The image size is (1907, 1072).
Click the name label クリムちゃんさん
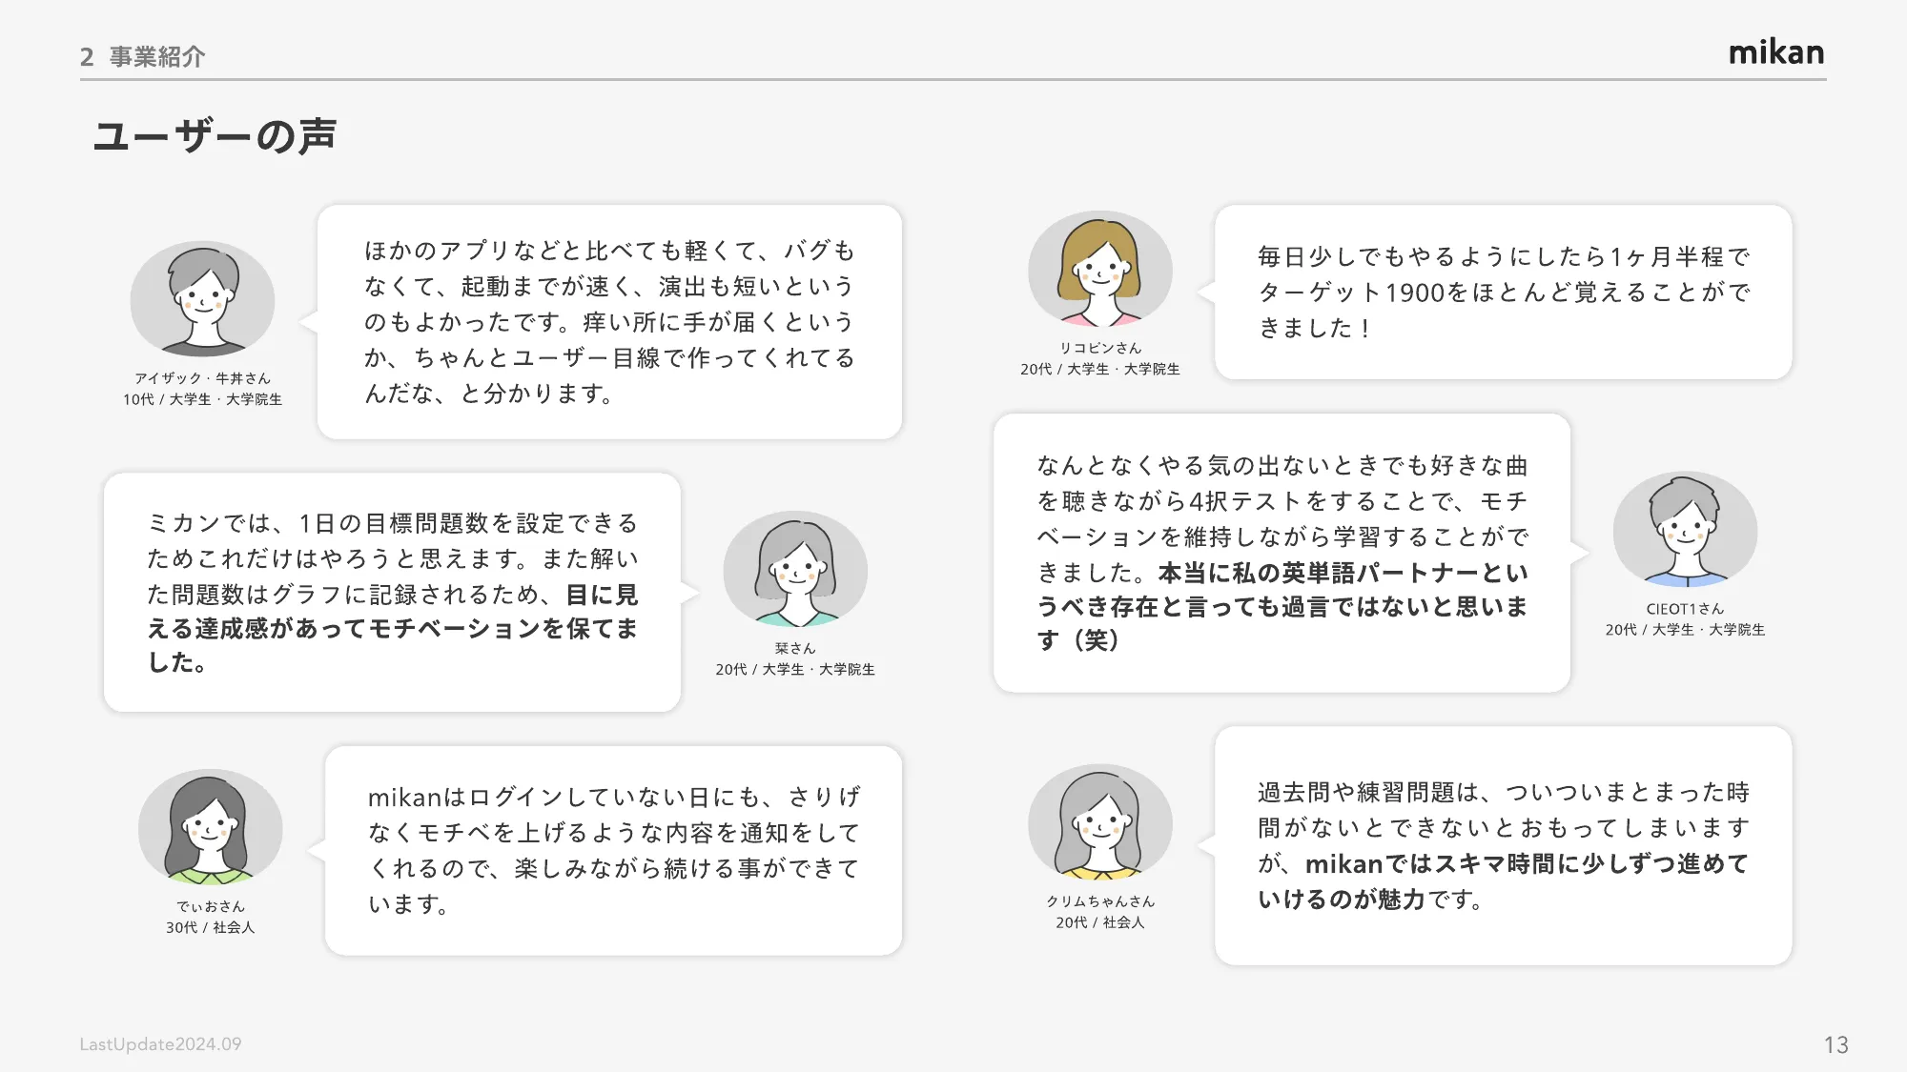point(1100,900)
